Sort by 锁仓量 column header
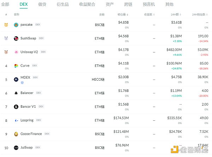 123,15
